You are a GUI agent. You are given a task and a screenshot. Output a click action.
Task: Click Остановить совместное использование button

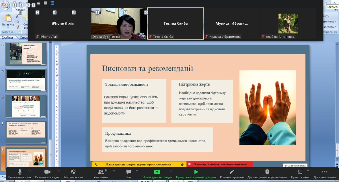[x=220, y=164]
